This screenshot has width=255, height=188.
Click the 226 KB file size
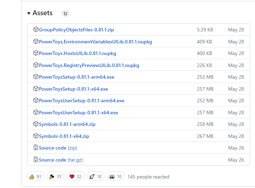[204, 65]
